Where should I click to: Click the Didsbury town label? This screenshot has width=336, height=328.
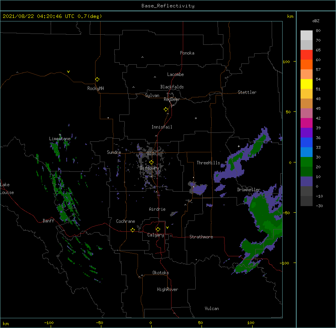pyautogui.click(x=150, y=168)
